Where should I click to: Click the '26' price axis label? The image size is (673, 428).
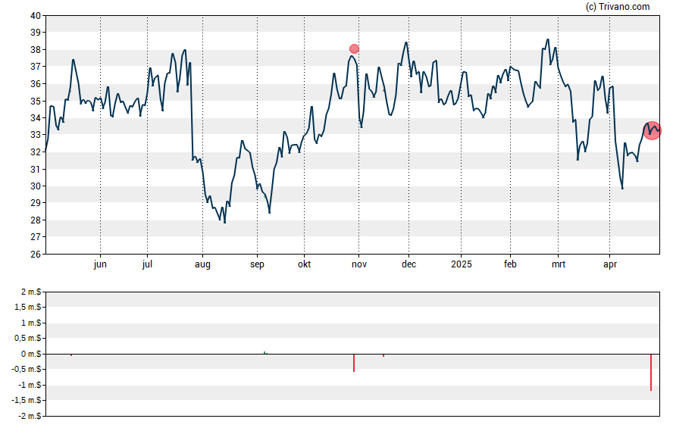(36, 255)
